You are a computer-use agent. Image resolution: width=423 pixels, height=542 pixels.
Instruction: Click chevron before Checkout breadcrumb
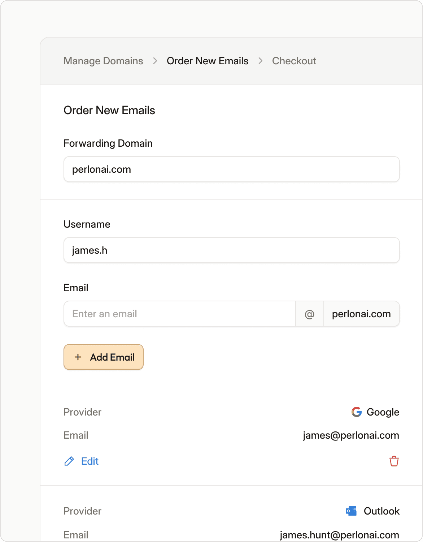pyautogui.click(x=260, y=61)
